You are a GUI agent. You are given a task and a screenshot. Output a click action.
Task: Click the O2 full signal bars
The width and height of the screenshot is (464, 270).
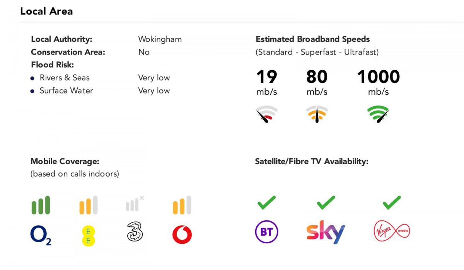coord(41,205)
